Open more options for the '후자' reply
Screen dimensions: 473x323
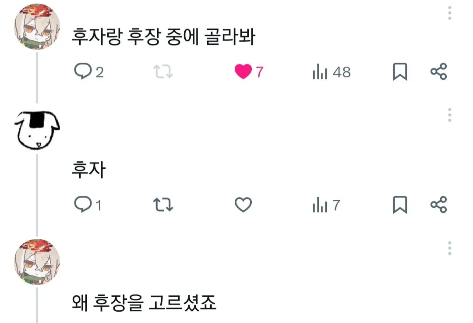450,115
